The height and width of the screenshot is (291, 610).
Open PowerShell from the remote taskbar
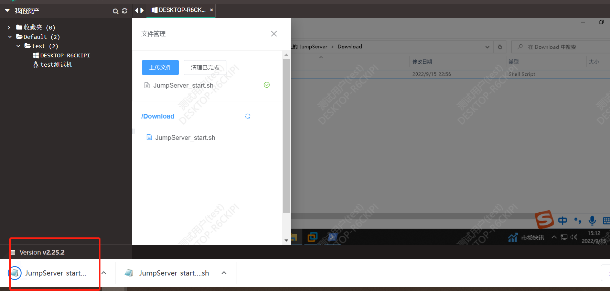pyautogui.click(x=332, y=237)
